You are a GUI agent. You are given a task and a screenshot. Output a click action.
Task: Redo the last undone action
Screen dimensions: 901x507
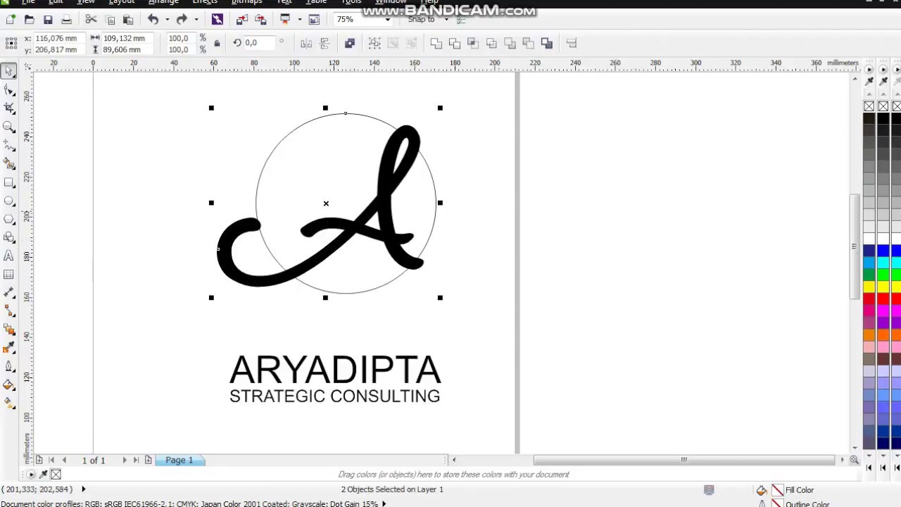182,20
